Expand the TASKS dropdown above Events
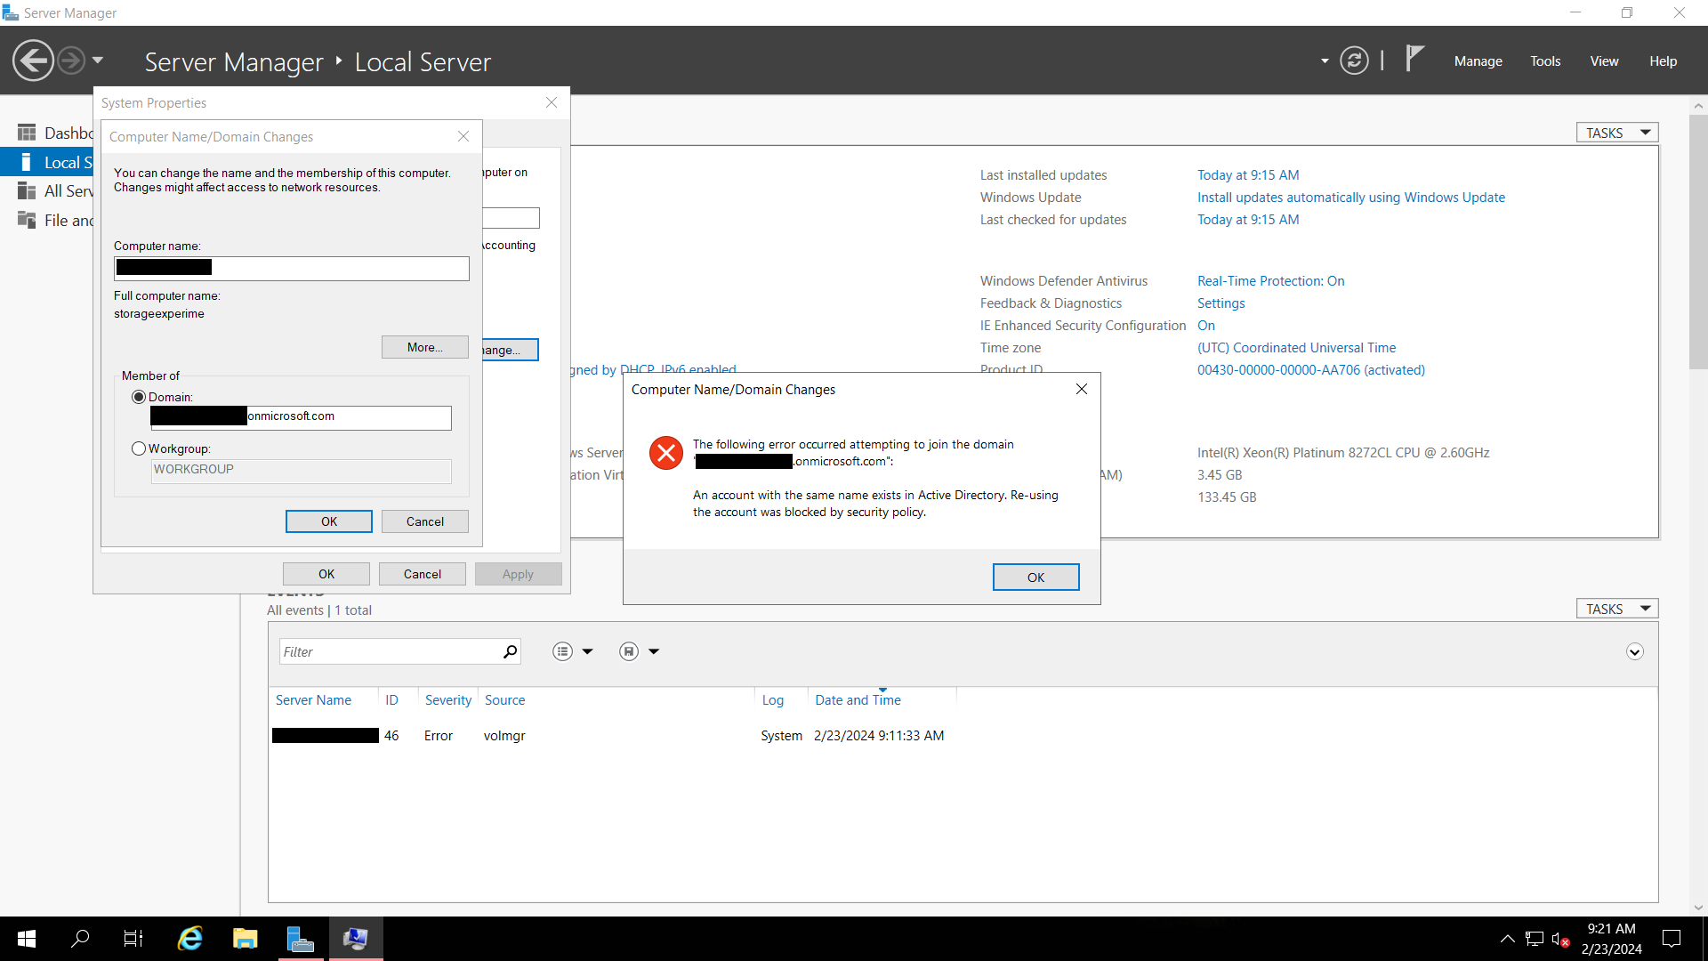This screenshot has height=961, width=1708. pos(1615,608)
